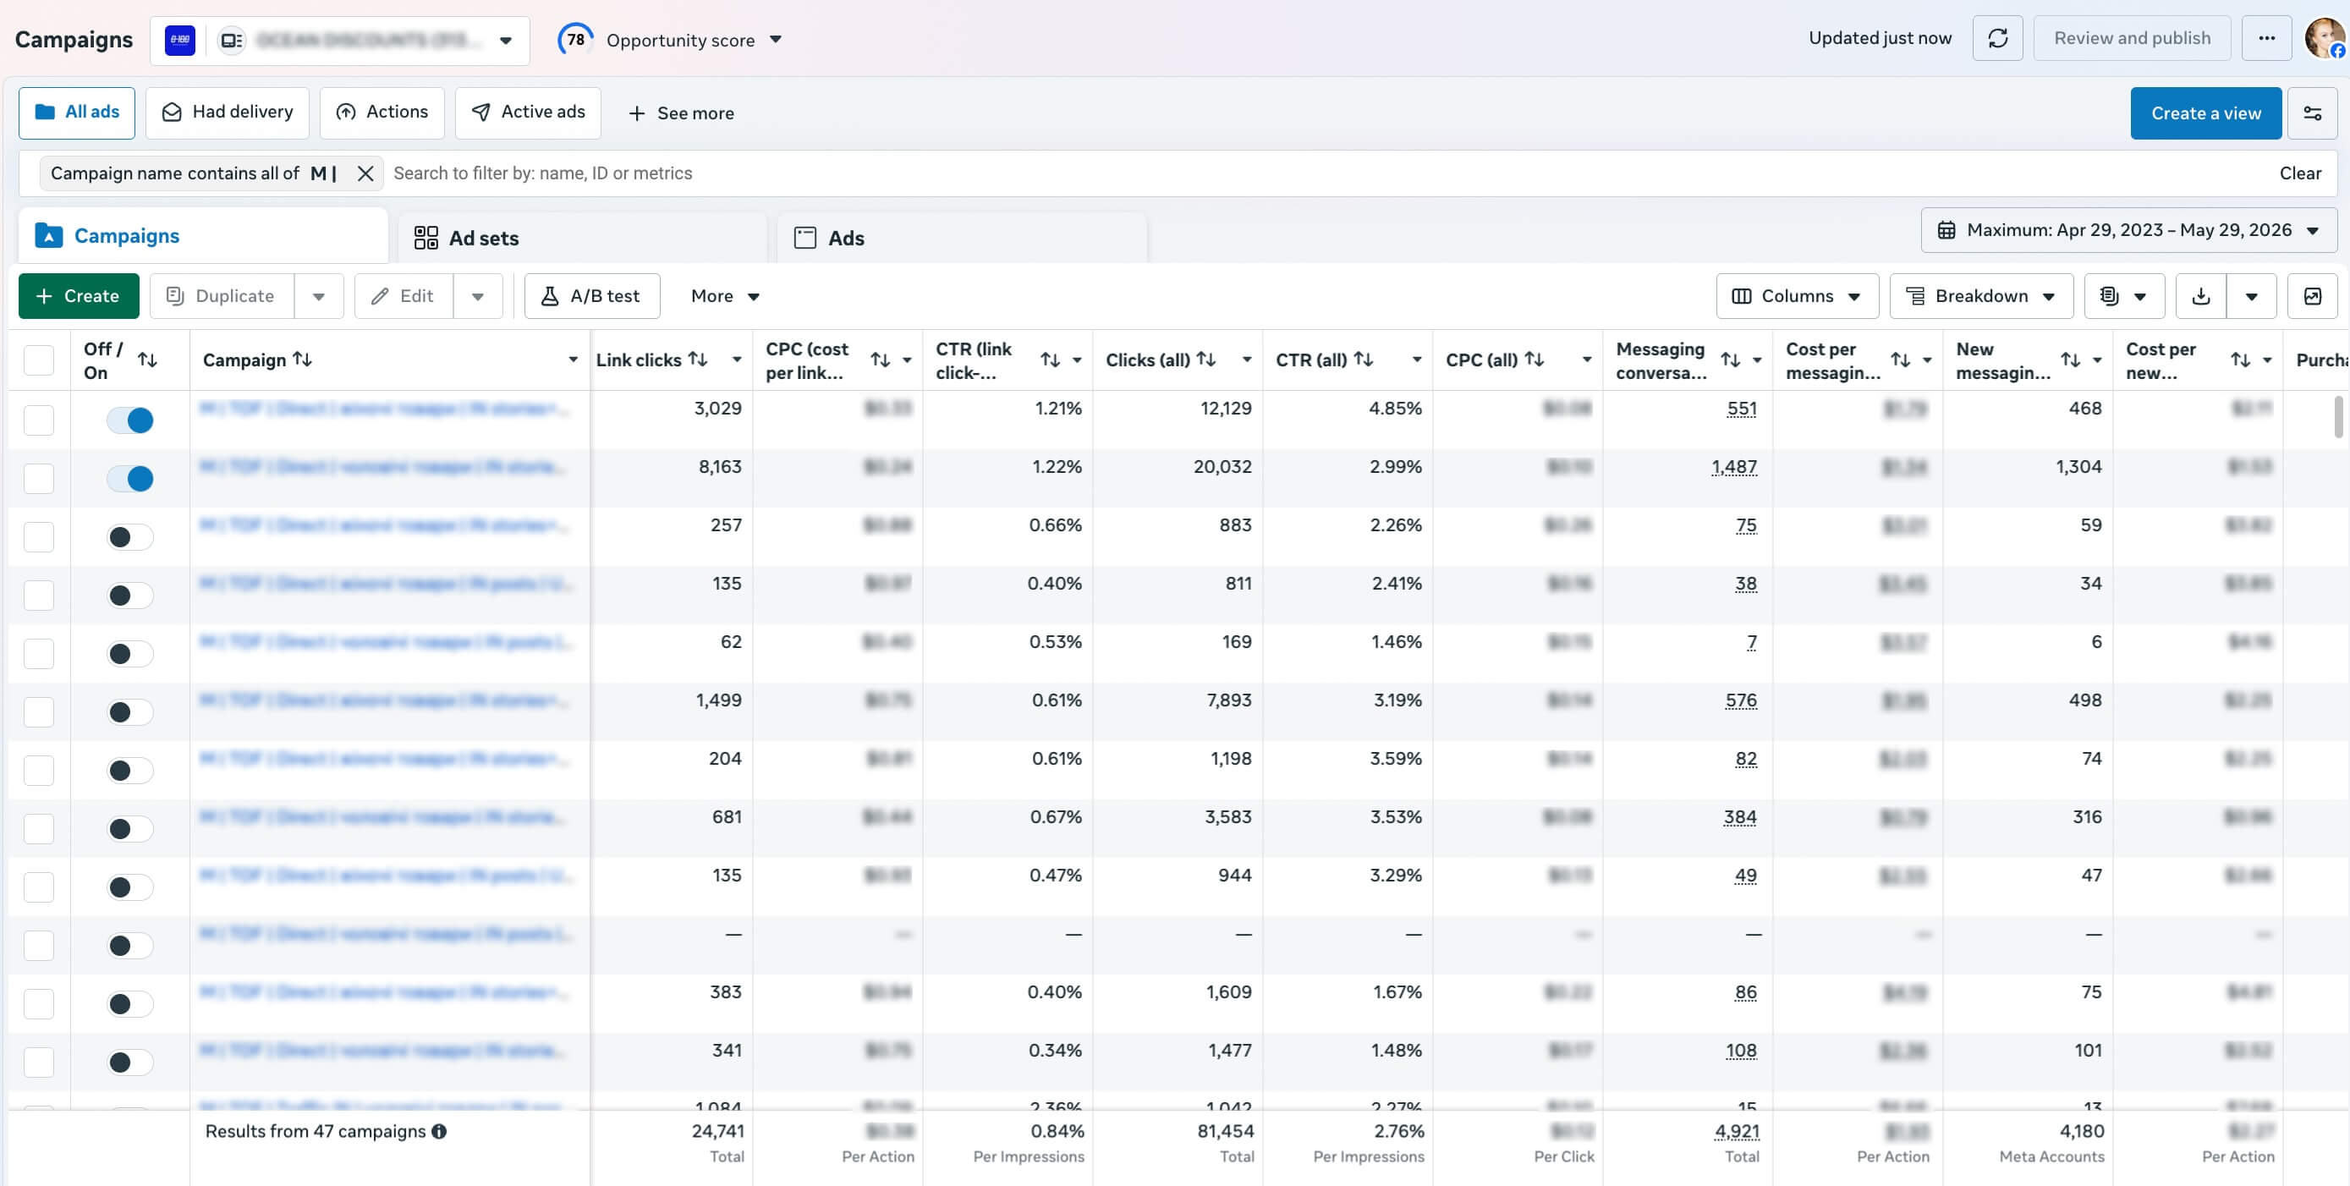
Task: Tick the select-all header checkbox
Action: tap(38, 360)
